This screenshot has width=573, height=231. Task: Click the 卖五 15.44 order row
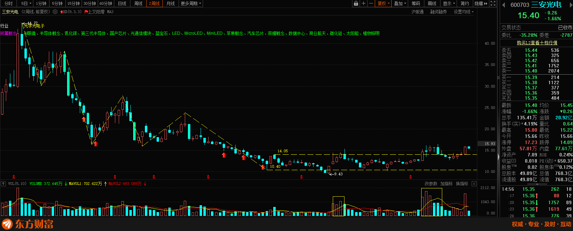tap(537, 50)
